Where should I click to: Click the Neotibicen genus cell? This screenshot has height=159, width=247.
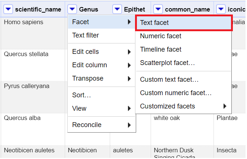pos(87,152)
